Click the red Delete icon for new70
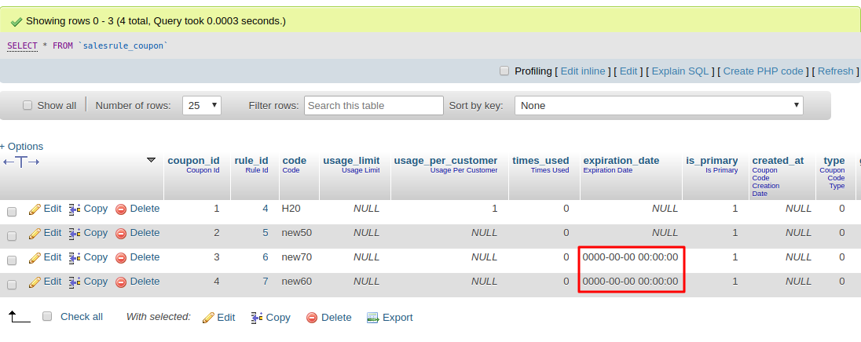The height and width of the screenshot is (342, 861). point(121,258)
